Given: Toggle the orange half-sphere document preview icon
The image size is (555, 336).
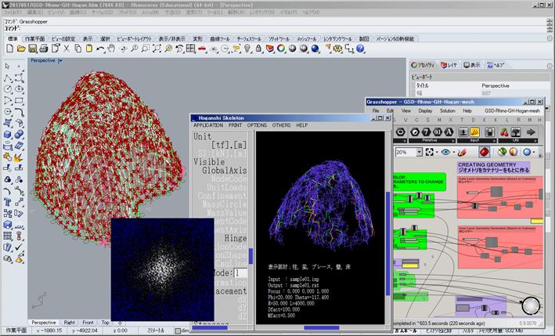Looking at the screenshot, I should click(x=513, y=152).
